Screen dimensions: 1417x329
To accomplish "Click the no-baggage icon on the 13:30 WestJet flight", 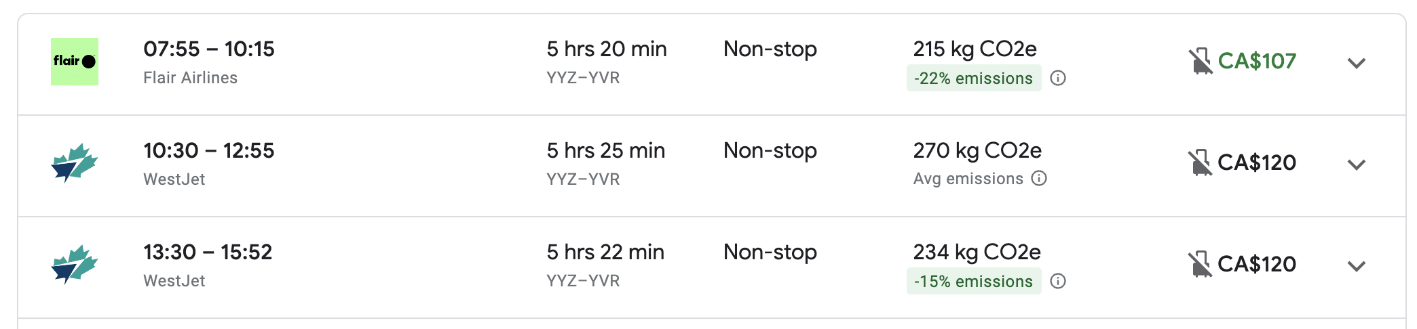I will tap(1200, 265).
